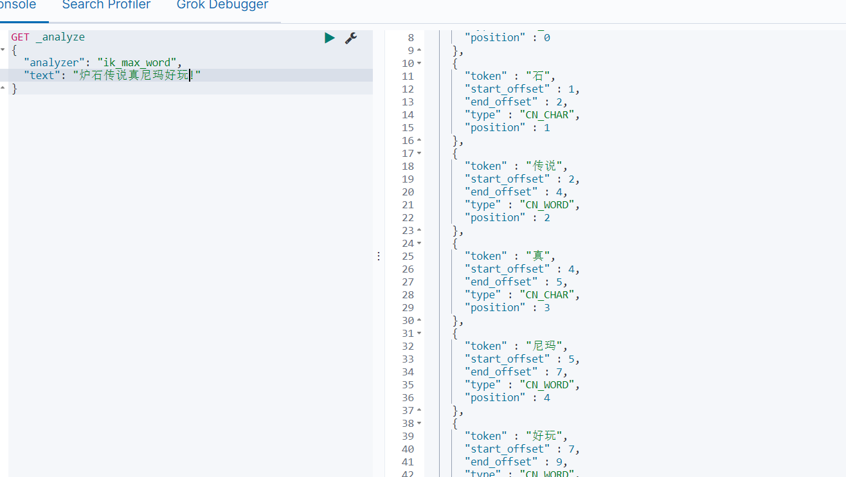Collapse the 好玩 token block at line 38
The image size is (846, 477).
point(419,423)
